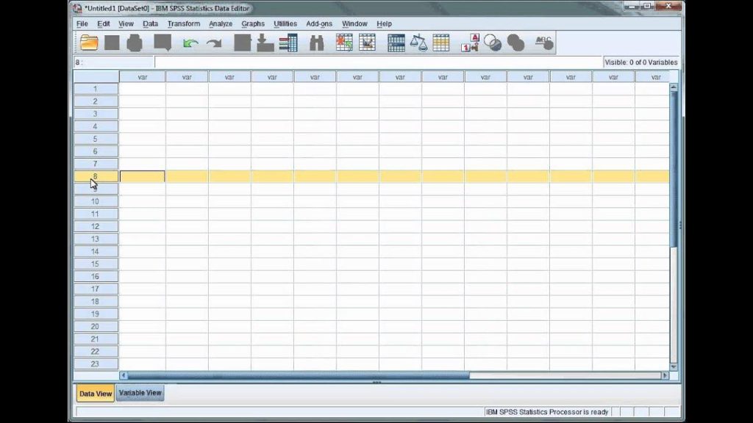Click the Spell Check ABC icon
753x423 pixels.
click(544, 43)
